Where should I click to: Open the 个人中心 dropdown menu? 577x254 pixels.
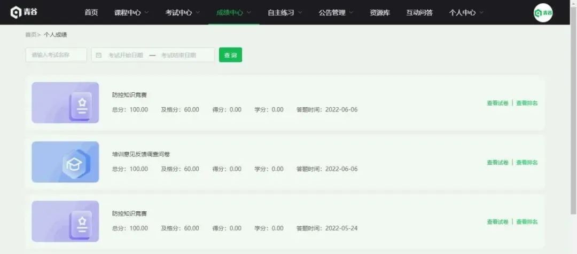(466, 12)
